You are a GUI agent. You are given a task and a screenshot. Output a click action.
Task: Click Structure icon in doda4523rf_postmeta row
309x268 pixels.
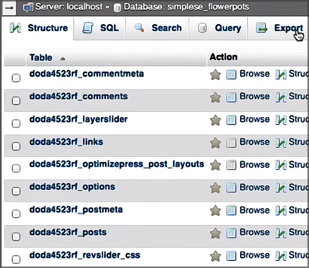(281, 211)
